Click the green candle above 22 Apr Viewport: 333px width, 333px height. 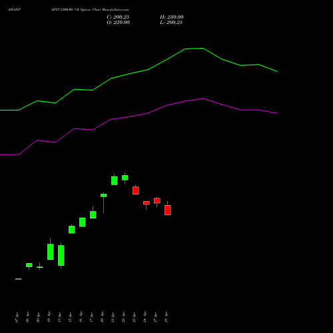click(125, 178)
